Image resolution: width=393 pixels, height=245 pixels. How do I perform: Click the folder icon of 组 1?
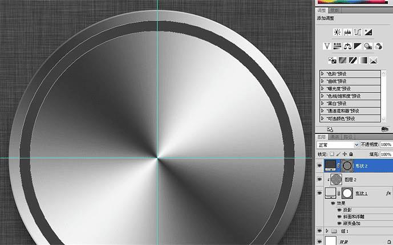(x=334, y=231)
